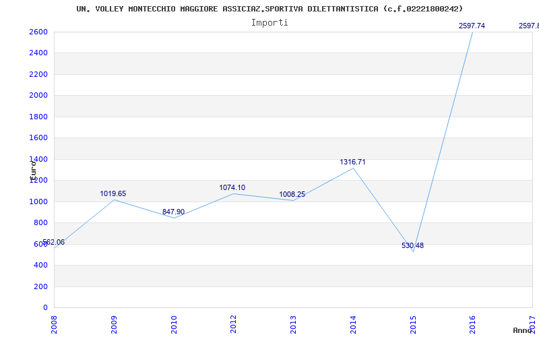Click the 2015 x-axis year label
The height and width of the screenshot is (337, 539).
(413, 324)
